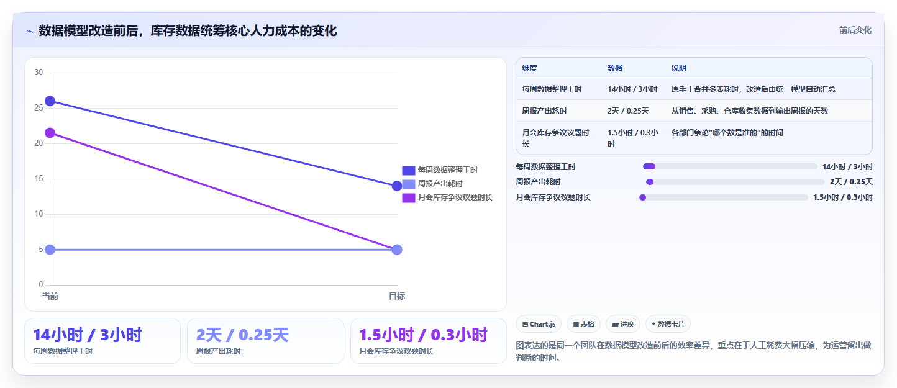
Task: Click 月会库存争议议题时长 legend label text
Action: (455, 197)
